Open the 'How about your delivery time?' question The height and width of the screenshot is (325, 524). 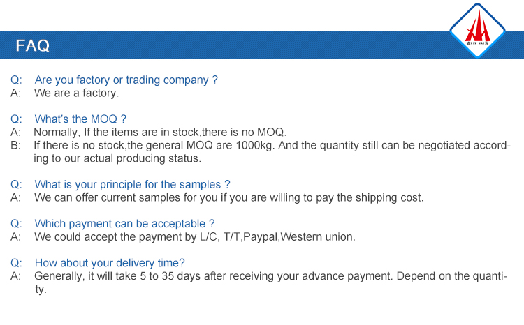[x=110, y=263]
